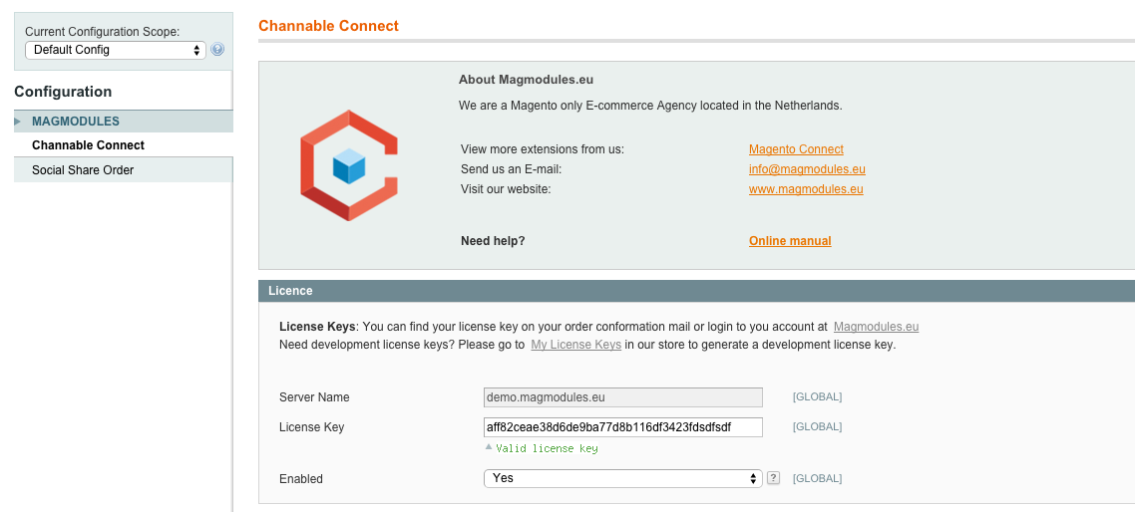Open Social Share Order configuration
The width and height of the screenshot is (1135, 512).
(x=83, y=170)
